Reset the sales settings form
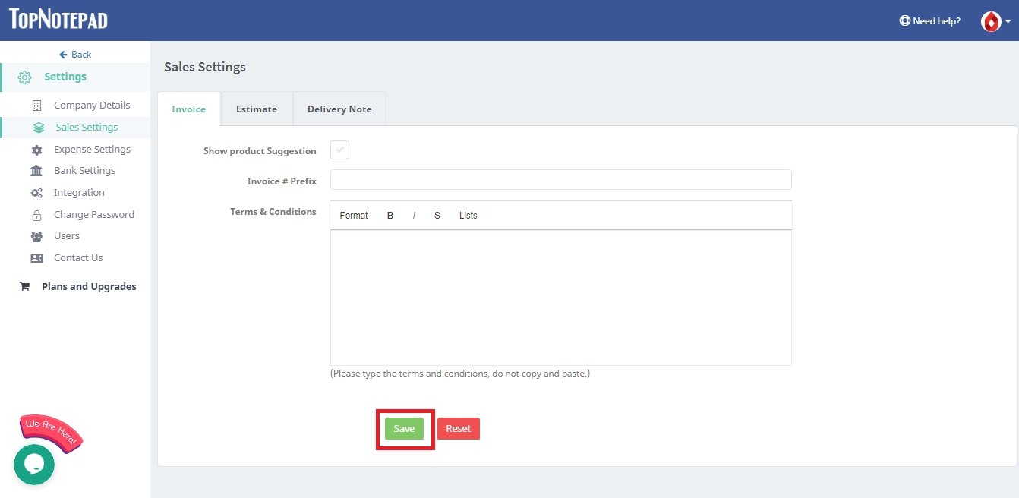The image size is (1019, 498). coord(459,429)
